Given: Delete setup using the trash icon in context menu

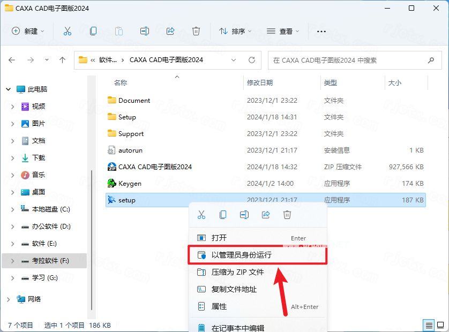Looking at the screenshot, I should click(287, 214).
